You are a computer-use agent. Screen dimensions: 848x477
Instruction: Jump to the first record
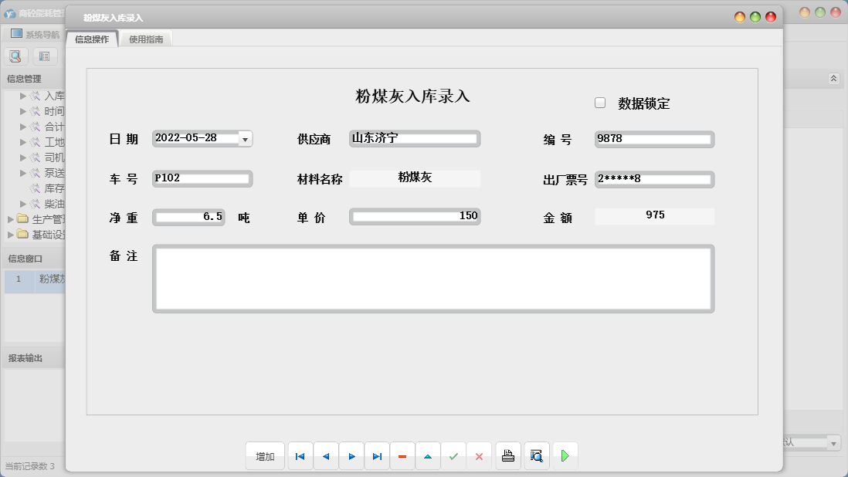[300, 456]
